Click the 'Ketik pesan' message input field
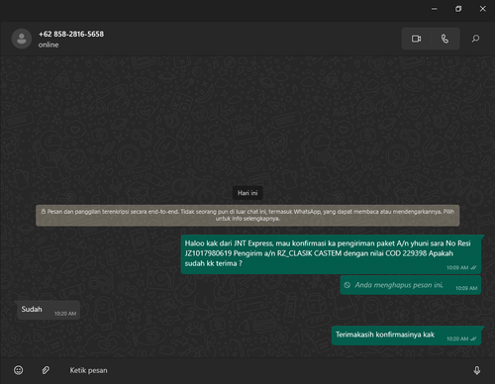The image size is (495, 384). coord(264,370)
